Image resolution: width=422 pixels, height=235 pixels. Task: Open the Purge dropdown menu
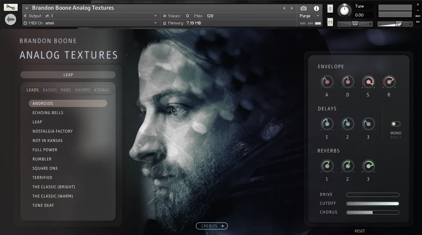point(309,16)
